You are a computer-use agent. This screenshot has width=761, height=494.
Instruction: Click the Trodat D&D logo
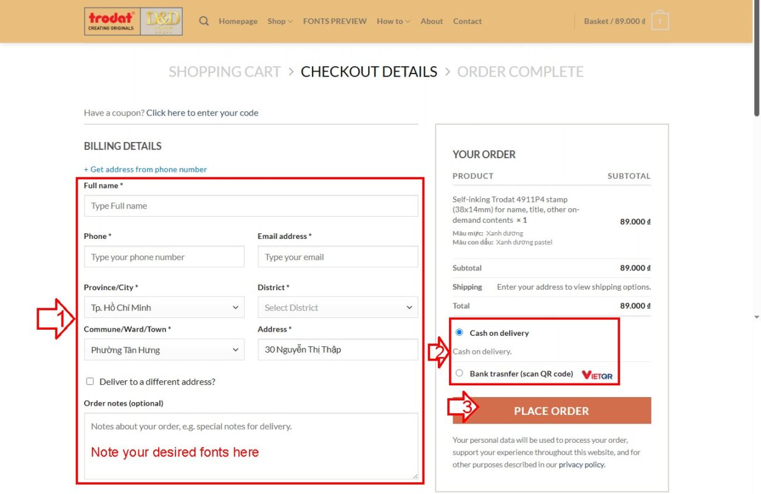133,21
